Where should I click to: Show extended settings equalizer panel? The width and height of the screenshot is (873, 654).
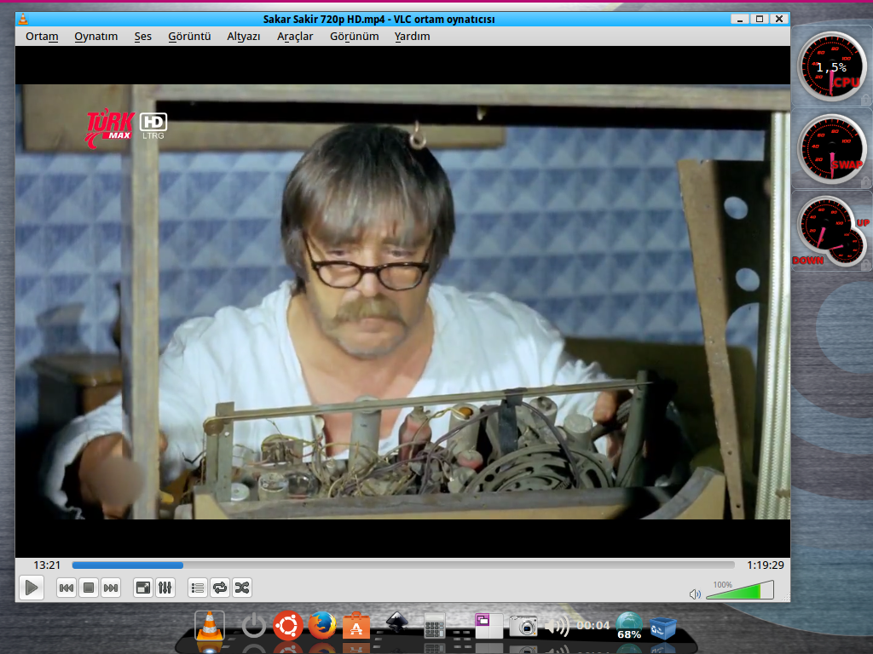click(165, 588)
